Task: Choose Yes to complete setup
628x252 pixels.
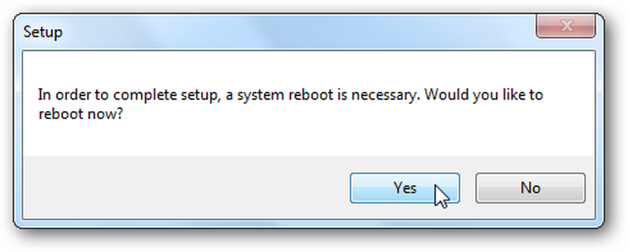Action: click(x=404, y=188)
